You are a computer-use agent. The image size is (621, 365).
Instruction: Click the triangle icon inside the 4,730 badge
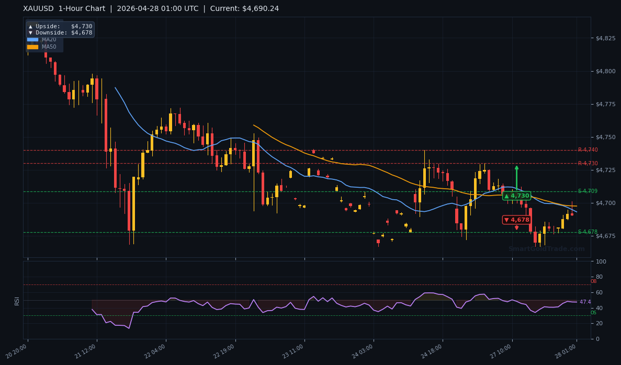pyautogui.click(x=506, y=196)
